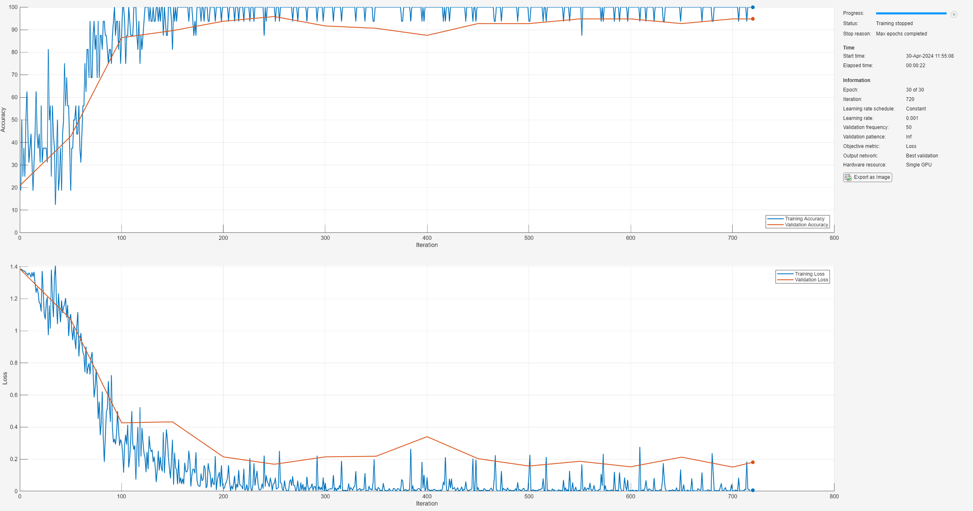The image size is (973, 511).
Task: Click the 'Best validation' output network value
Action: click(922, 156)
